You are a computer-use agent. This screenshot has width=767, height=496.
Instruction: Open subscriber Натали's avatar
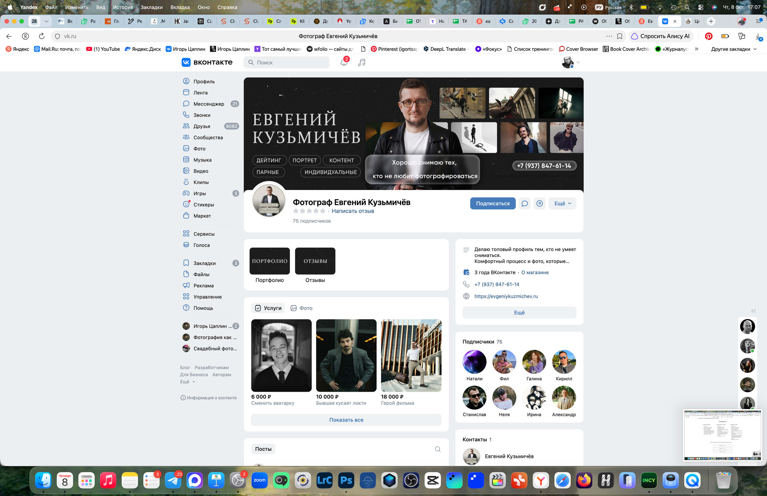474,362
